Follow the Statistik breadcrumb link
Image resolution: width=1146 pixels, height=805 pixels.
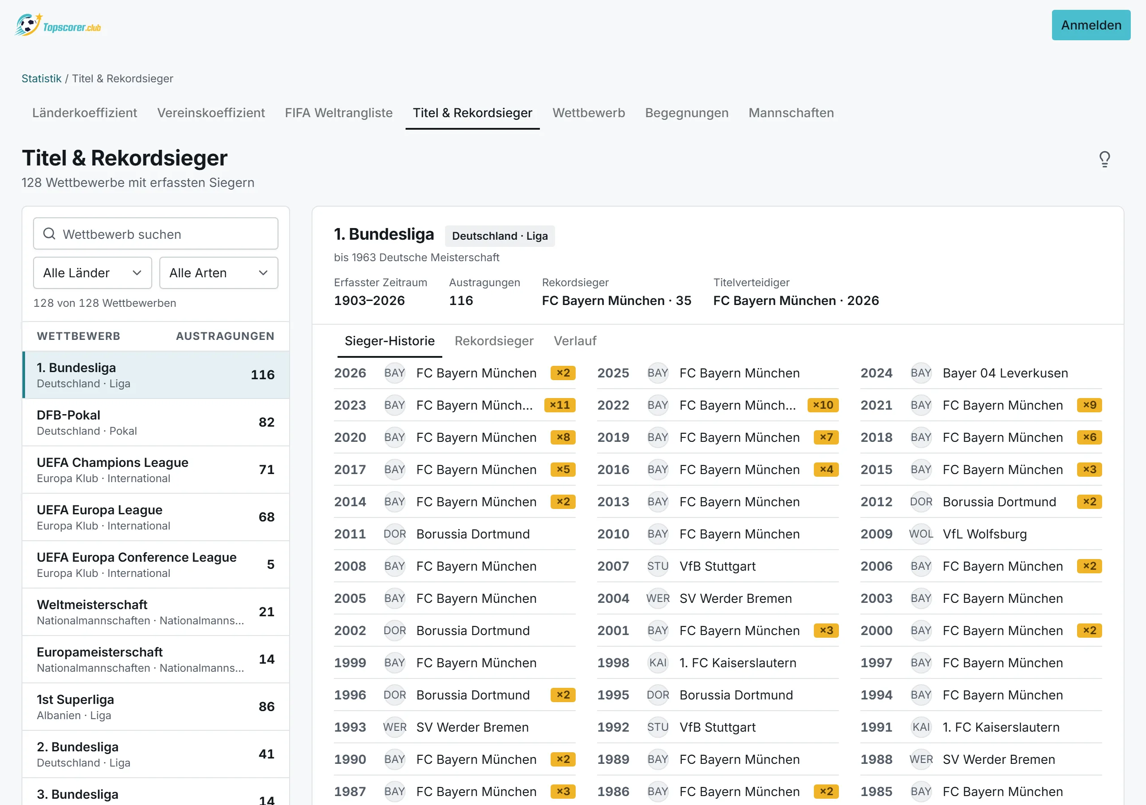42,78
